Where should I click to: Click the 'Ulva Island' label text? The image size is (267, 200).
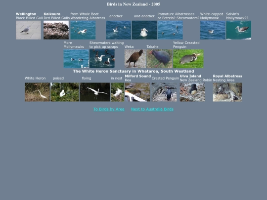(190, 76)
